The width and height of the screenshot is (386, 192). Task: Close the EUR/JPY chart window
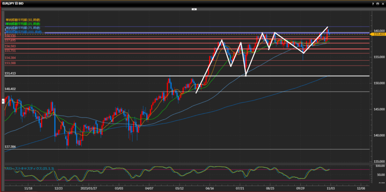click(383, 3)
